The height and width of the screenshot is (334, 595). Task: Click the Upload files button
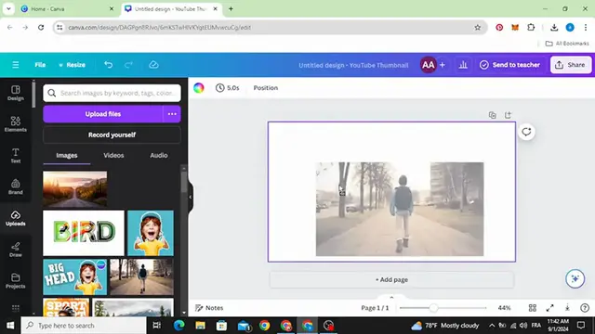point(103,114)
